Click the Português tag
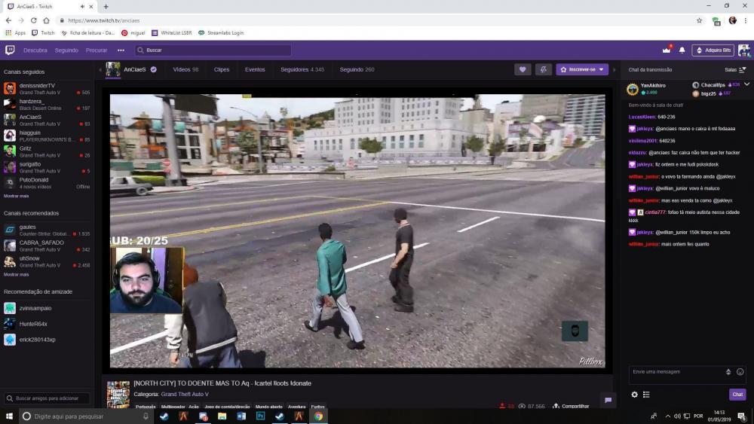 point(146,407)
